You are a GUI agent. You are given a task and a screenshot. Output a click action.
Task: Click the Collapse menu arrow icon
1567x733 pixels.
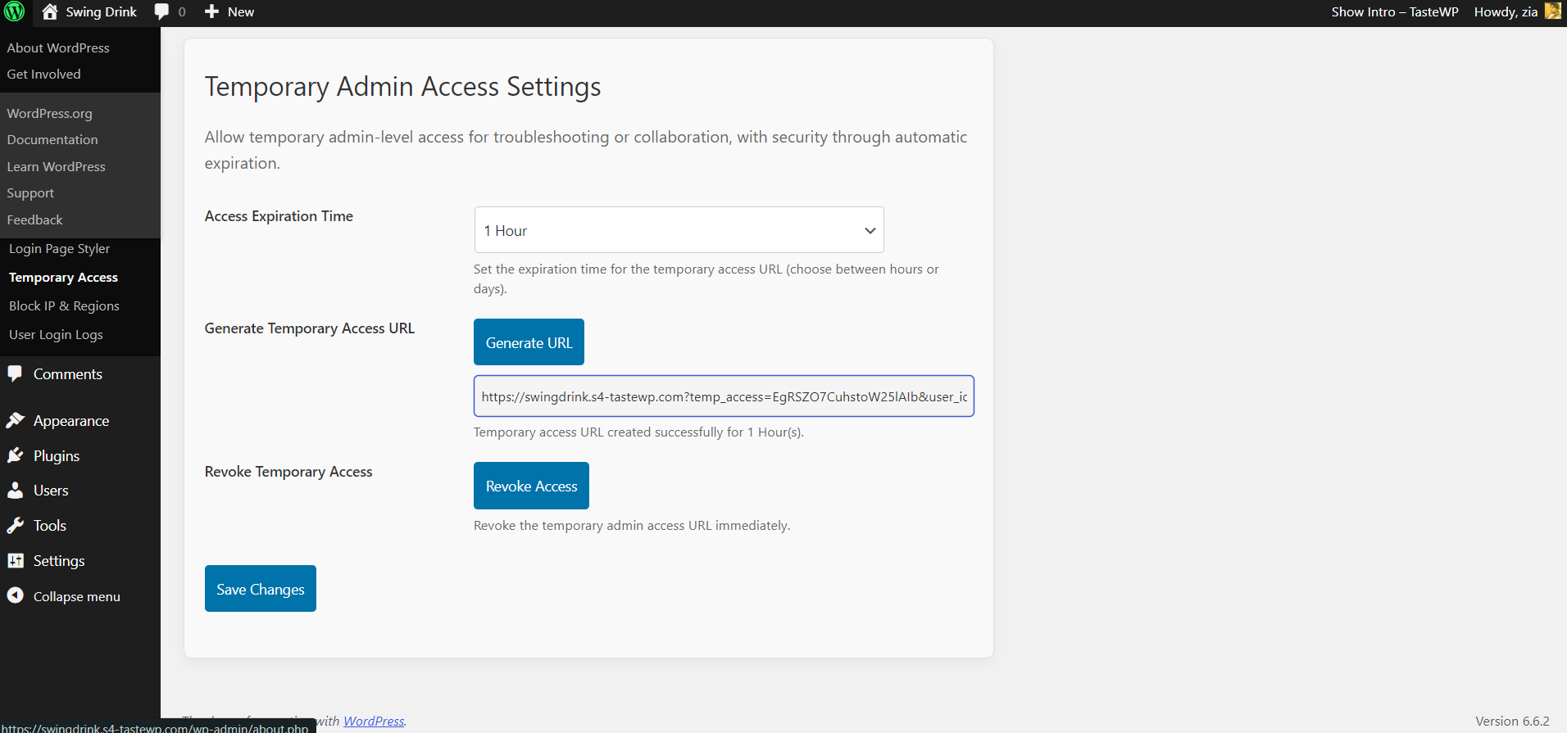click(x=16, y=595)
